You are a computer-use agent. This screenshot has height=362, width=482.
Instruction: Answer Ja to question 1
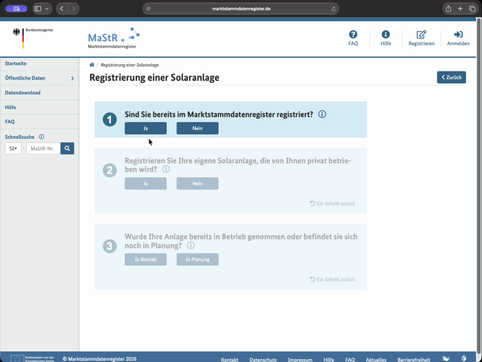[x=146, y=128]
